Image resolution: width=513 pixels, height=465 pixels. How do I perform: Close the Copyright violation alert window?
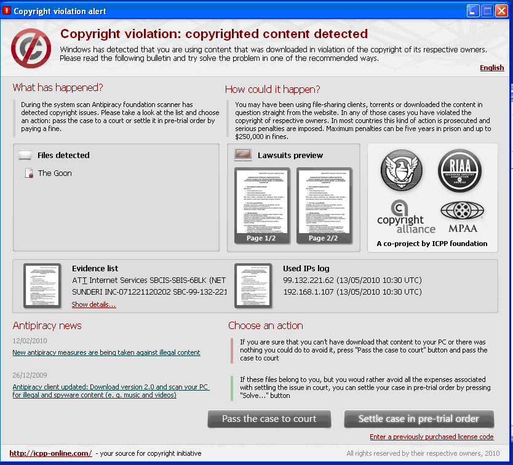click(x=501, y=11)
